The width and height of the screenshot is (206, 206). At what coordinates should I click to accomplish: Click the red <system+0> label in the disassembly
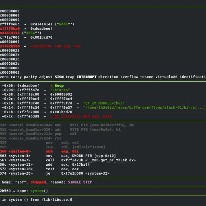(20, 151)
